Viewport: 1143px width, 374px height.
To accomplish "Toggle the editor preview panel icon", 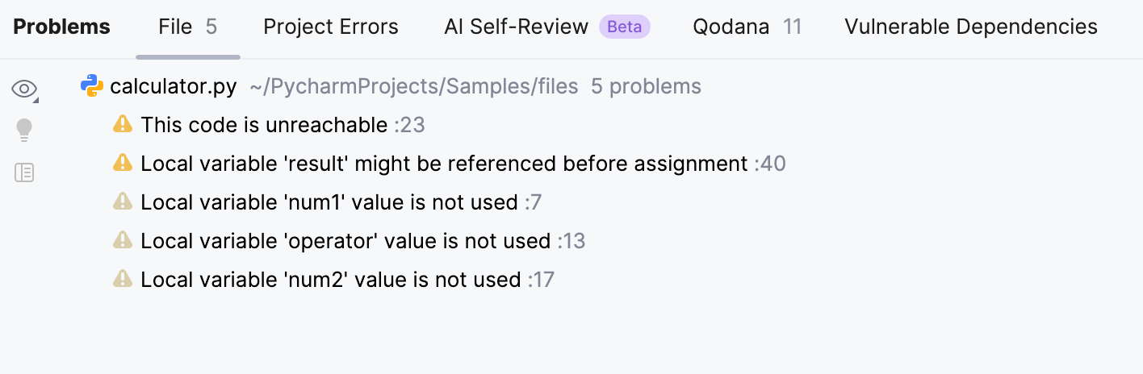I will [x=24, y=172].
